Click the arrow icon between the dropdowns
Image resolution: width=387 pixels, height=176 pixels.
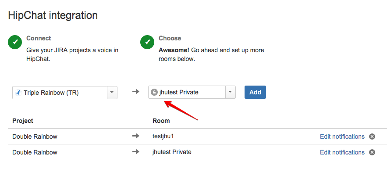136,92
